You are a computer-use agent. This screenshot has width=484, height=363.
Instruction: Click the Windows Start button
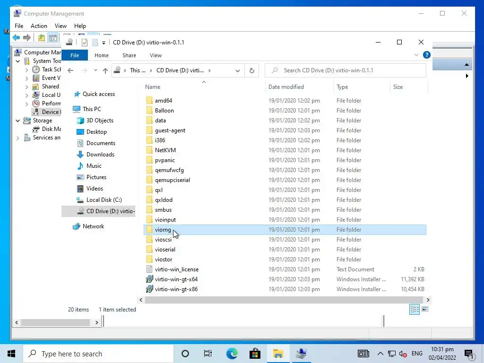point(11,354)
